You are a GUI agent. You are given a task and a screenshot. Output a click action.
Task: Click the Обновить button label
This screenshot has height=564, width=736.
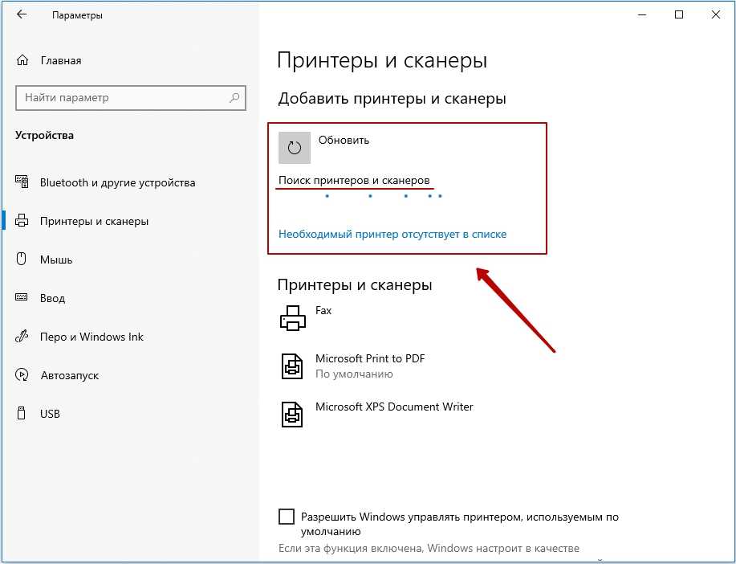coord(344,140)
